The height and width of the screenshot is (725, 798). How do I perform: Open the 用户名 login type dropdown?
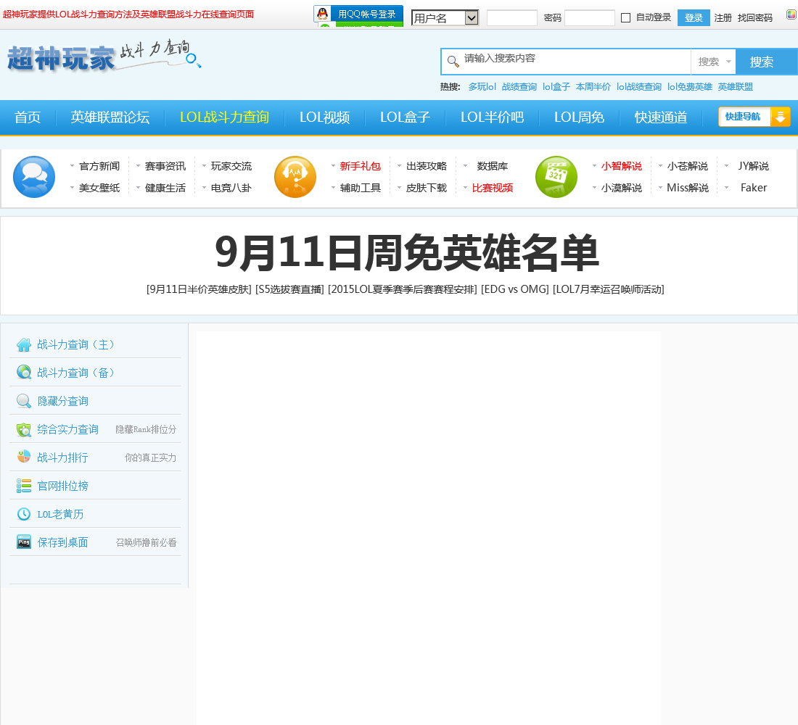[x=445, y=18]
